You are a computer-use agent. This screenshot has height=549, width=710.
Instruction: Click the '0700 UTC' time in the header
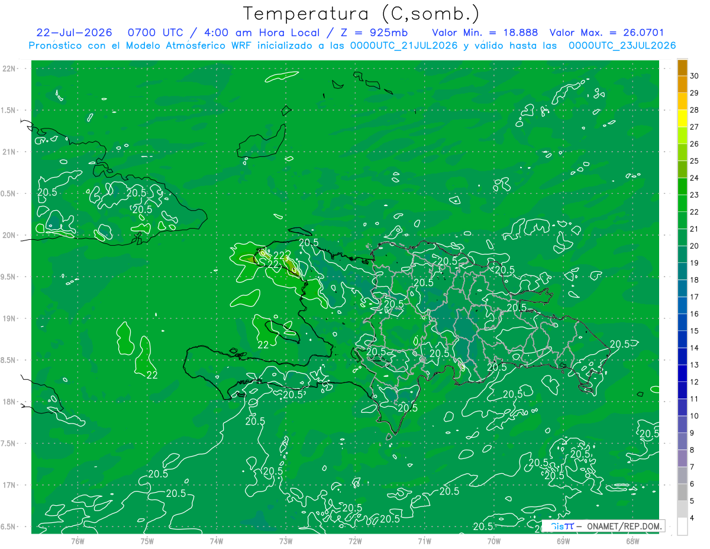[155, 33]
